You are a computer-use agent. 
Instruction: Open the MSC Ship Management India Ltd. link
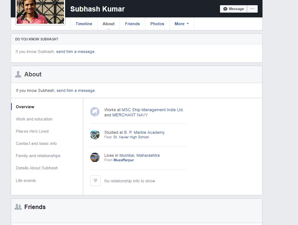click(152, 110)
